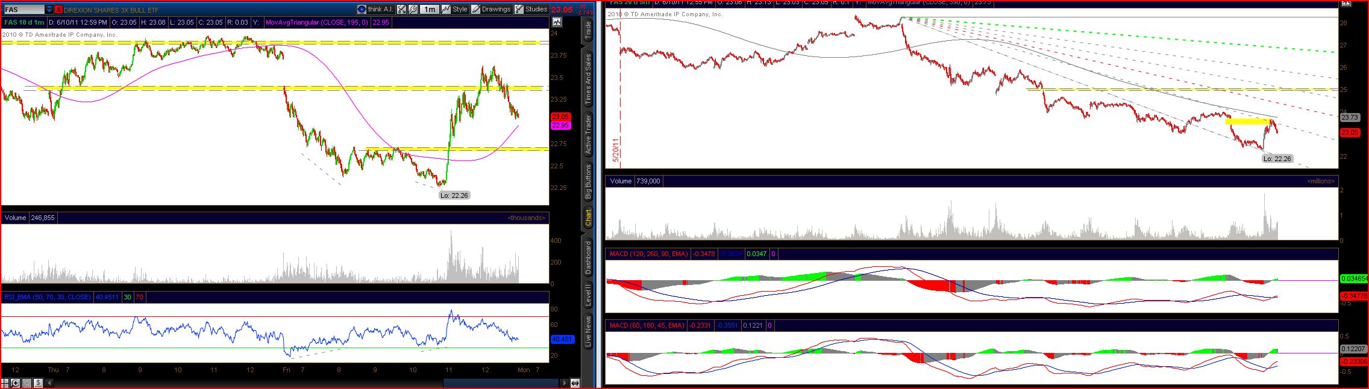Click the crossed-tools icon beside think A.I.
The width and height of the screenshot is (1369, 389).
[x=401, y=9]
